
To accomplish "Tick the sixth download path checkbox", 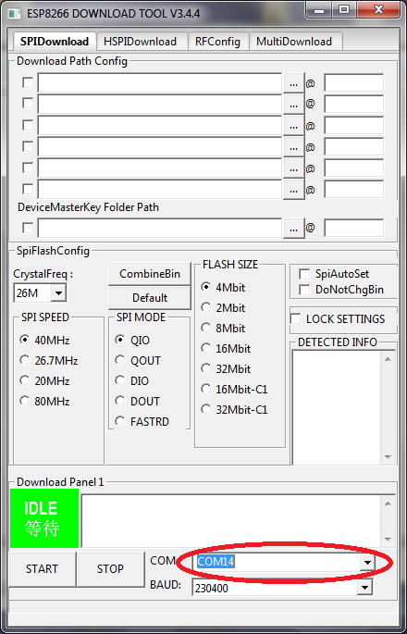I will [28, 189].
